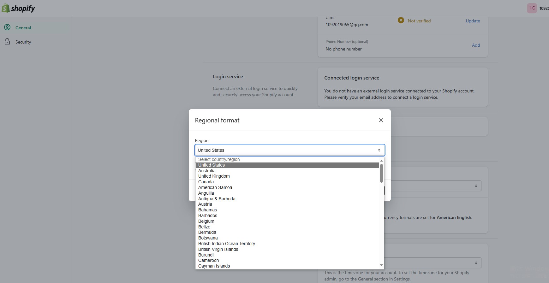Viewport: 549px width, 283px height.
Task: Select American Samoa option
Action: click(287, 187)
